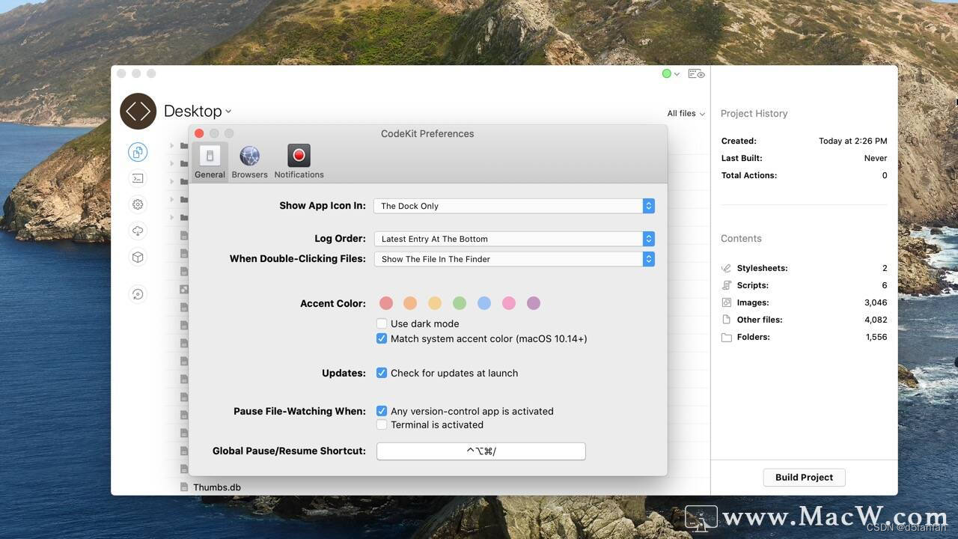
Task: Enable Terminal is activated pause option
Action: [x=382, y=424]
